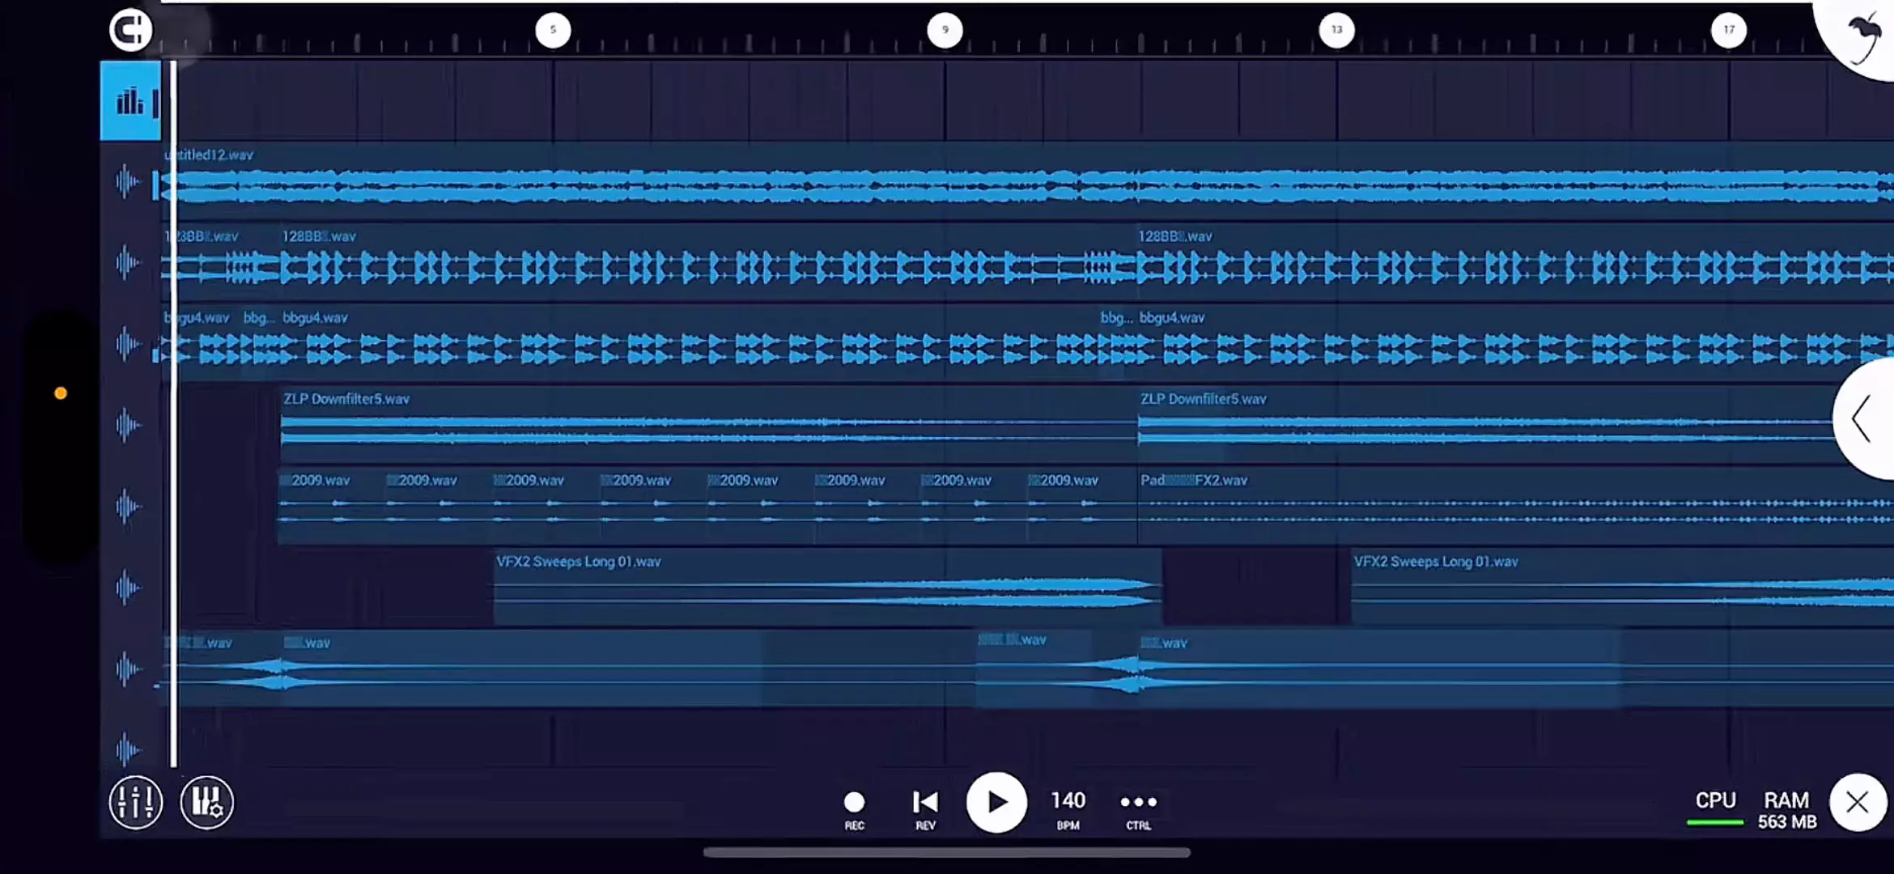Click the headphone icon at top-left
This screenshot has height=874, width=1894.
[x=130, y=30]
